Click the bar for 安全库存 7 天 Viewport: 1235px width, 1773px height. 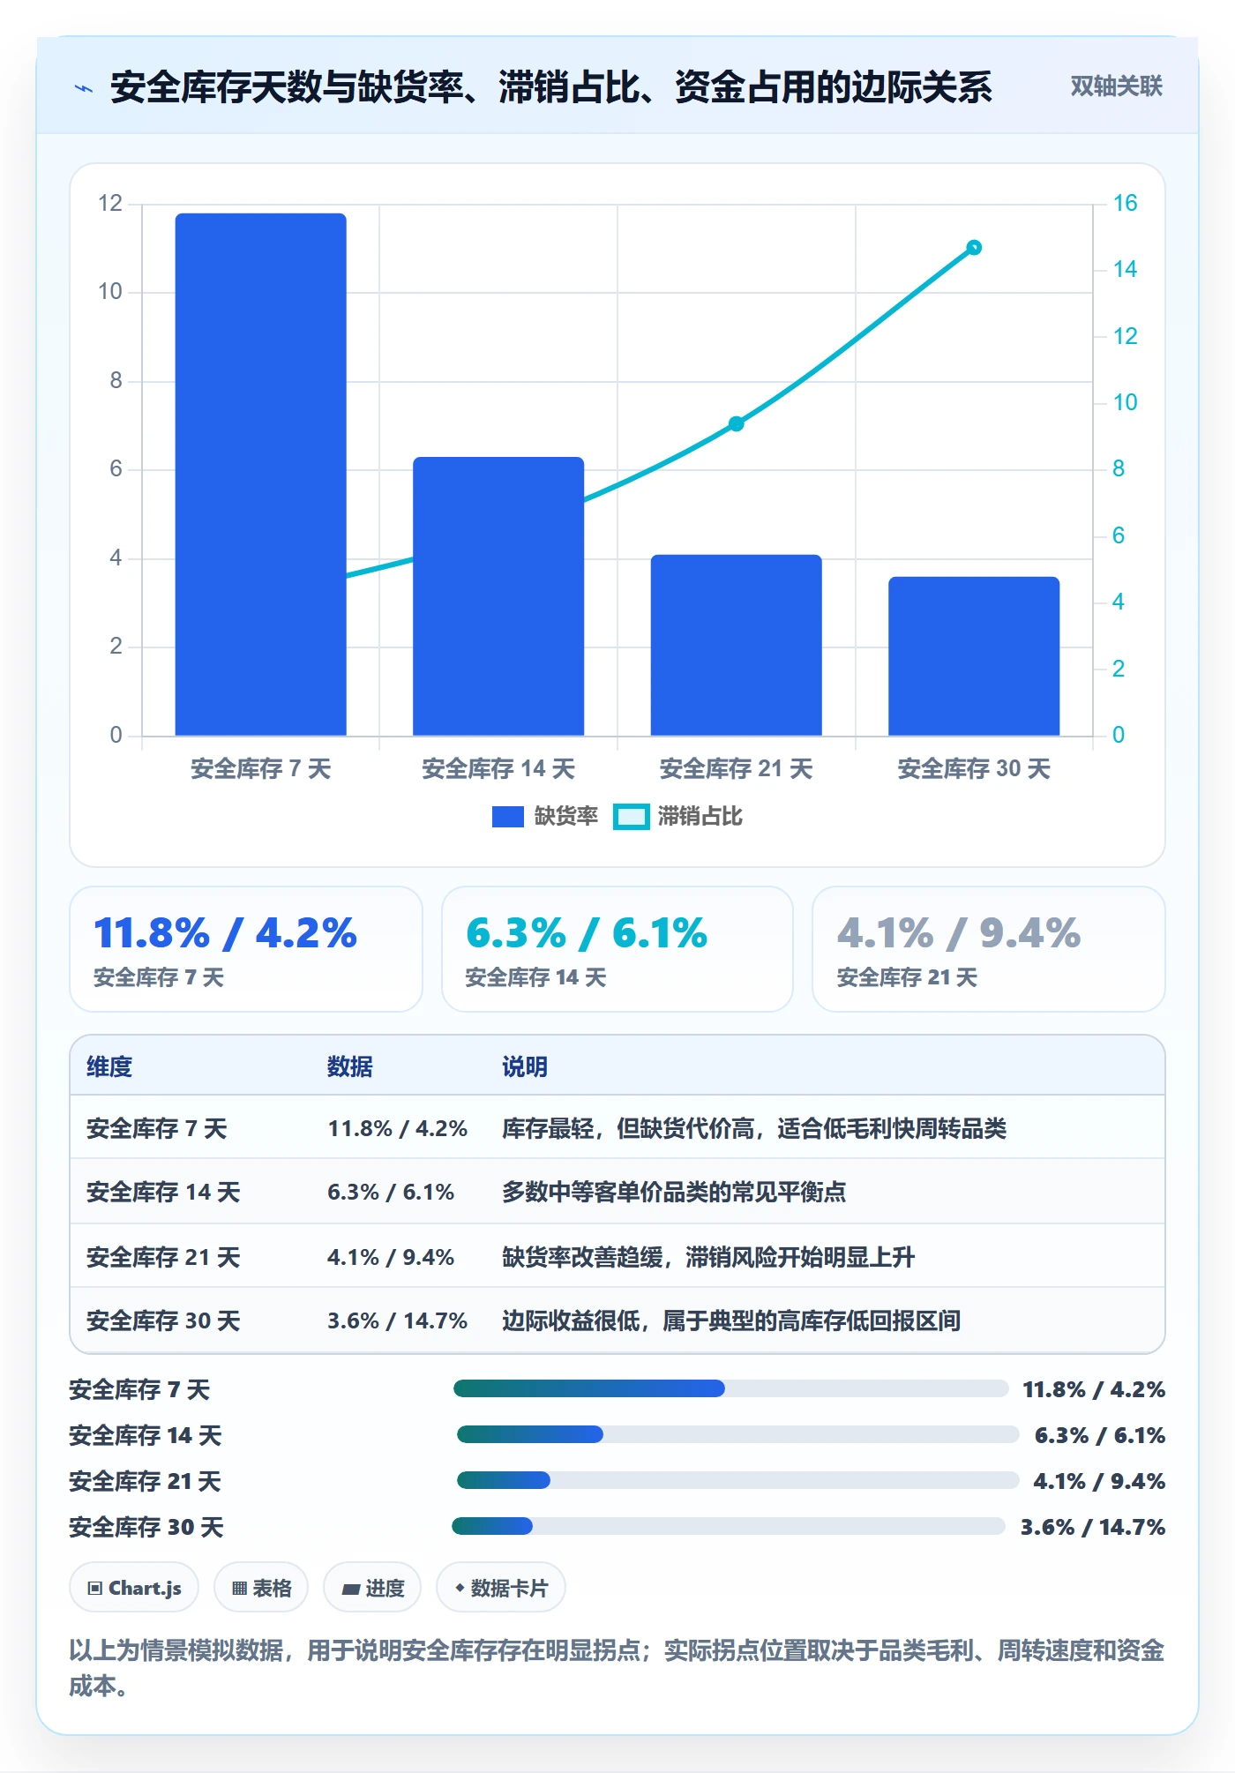(x=260, y=475)
